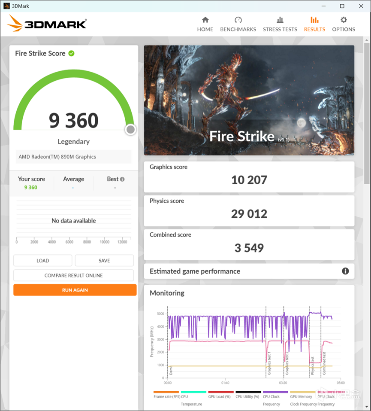The width and height of the screenshot is (371, 411).
Task: Open the OPTIONS tab
Action: pyautogui.click(x=344, y=24)
